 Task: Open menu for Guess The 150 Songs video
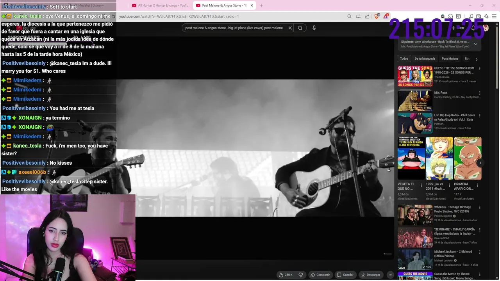click(x=480, y=69)
